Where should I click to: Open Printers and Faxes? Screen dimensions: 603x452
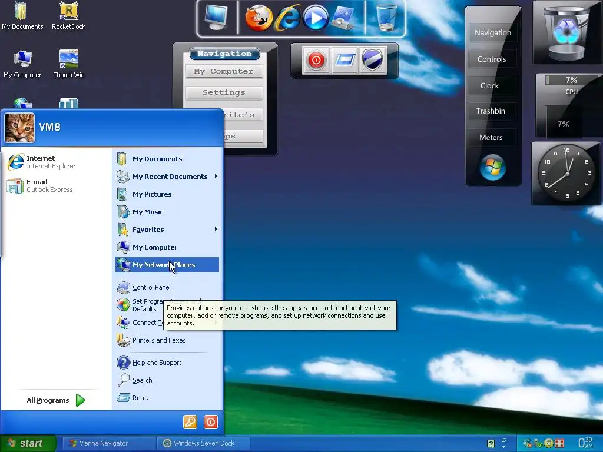[x=167, y=340]
